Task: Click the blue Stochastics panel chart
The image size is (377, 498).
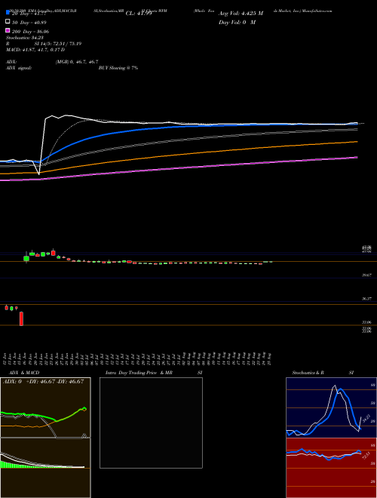Action: pos(331,407)
